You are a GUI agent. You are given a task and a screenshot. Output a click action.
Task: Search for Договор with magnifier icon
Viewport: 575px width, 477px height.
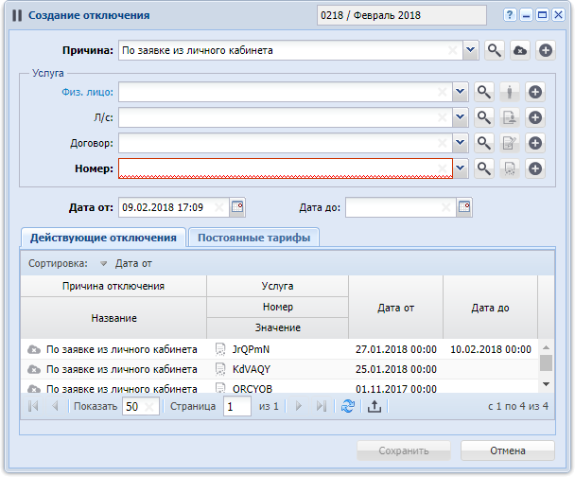[483, 143]
